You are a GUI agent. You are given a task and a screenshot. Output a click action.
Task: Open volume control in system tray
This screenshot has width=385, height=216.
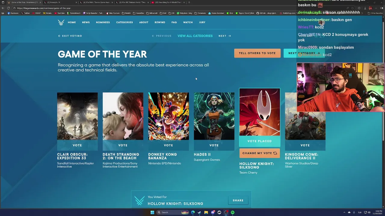point(369,212)
